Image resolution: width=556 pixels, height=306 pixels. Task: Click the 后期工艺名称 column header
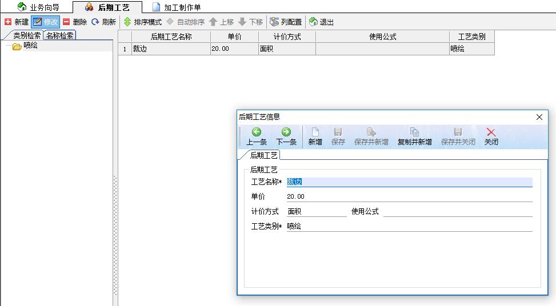click(x=171, y=37)
